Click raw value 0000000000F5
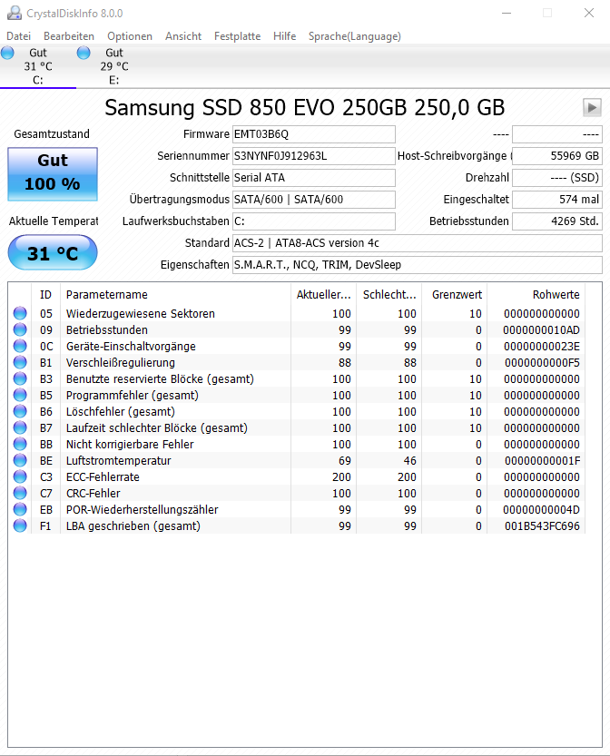The width and height of the screenshot is (610, 756). 543,363
